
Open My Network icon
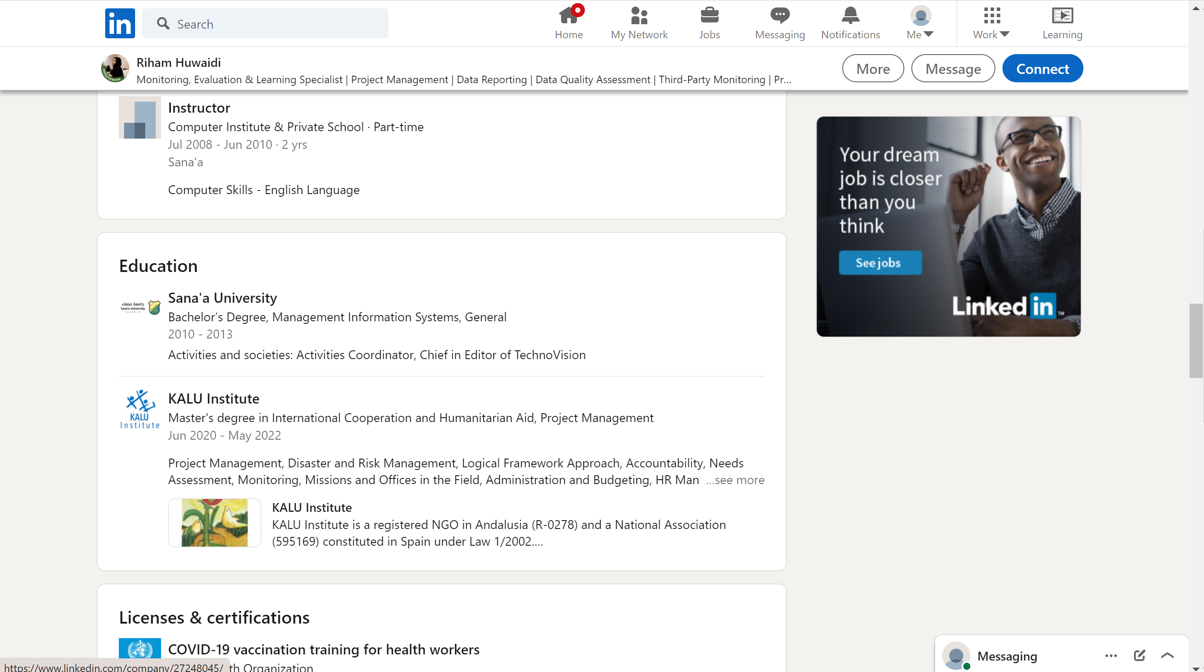639,16
